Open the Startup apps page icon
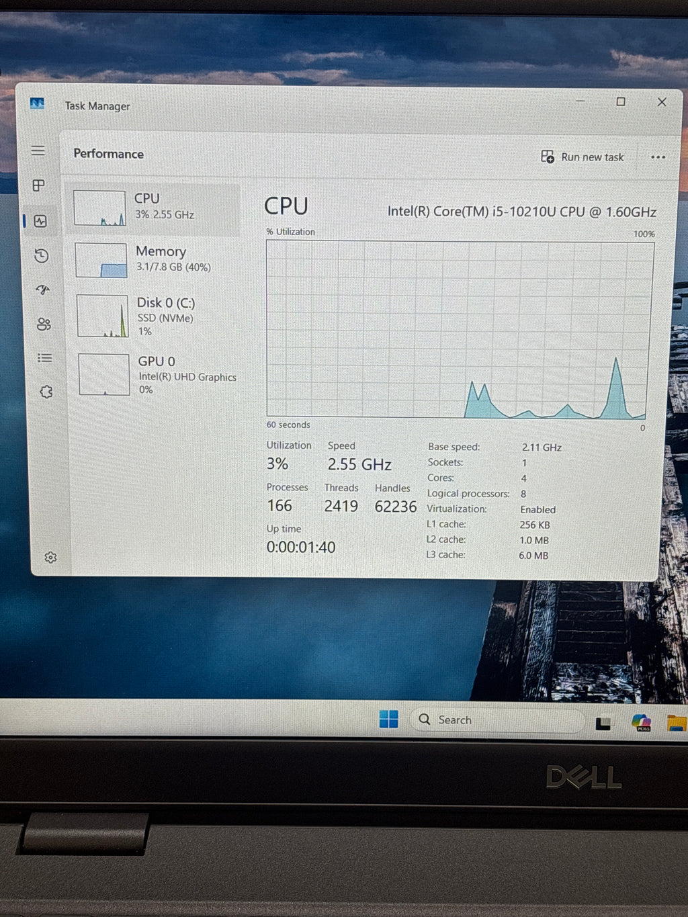 [x=43, y=290]
